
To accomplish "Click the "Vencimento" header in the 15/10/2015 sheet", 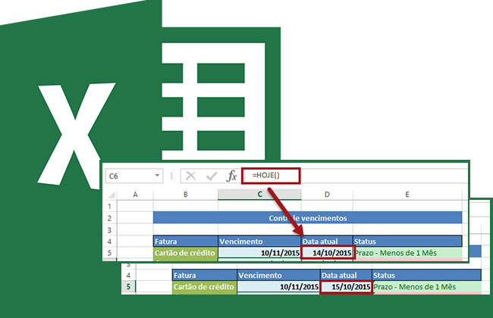I will (x=278, y=276).
